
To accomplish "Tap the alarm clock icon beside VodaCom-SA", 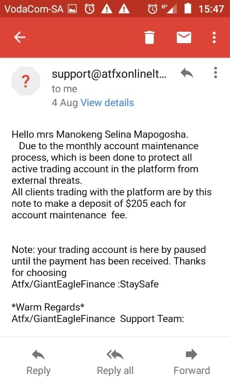I will click(x=90, y=9).
